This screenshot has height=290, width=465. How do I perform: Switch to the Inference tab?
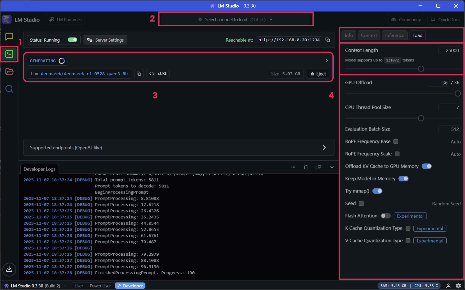(x=394, y=35)
